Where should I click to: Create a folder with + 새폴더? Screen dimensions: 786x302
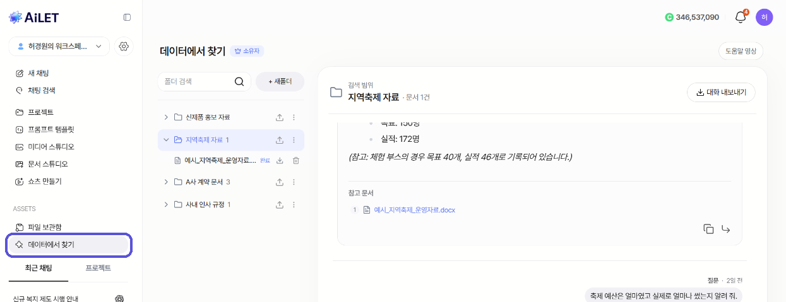280,81
